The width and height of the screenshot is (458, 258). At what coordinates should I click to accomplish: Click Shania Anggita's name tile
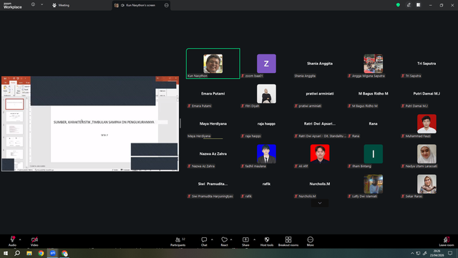[x=320, y=64]
